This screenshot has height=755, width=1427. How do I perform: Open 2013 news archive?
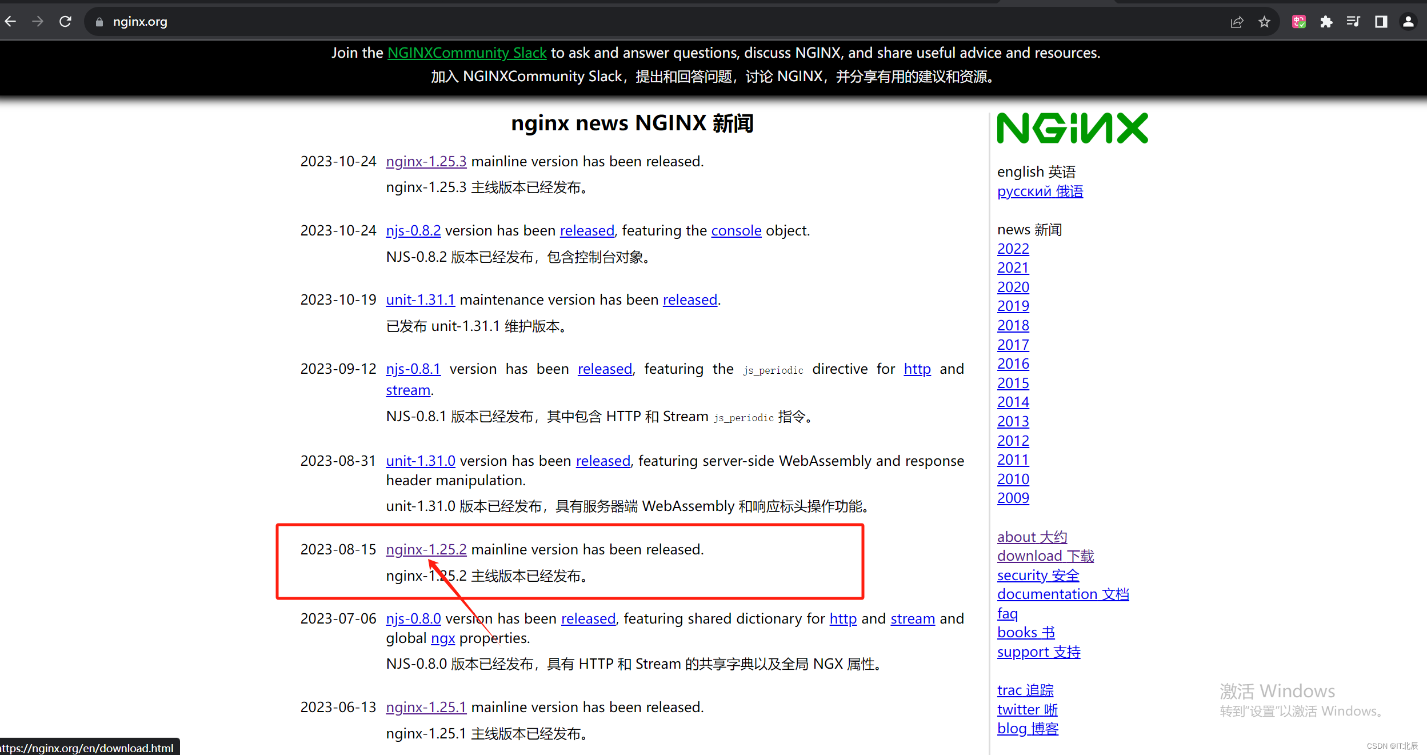(1013, 421)
